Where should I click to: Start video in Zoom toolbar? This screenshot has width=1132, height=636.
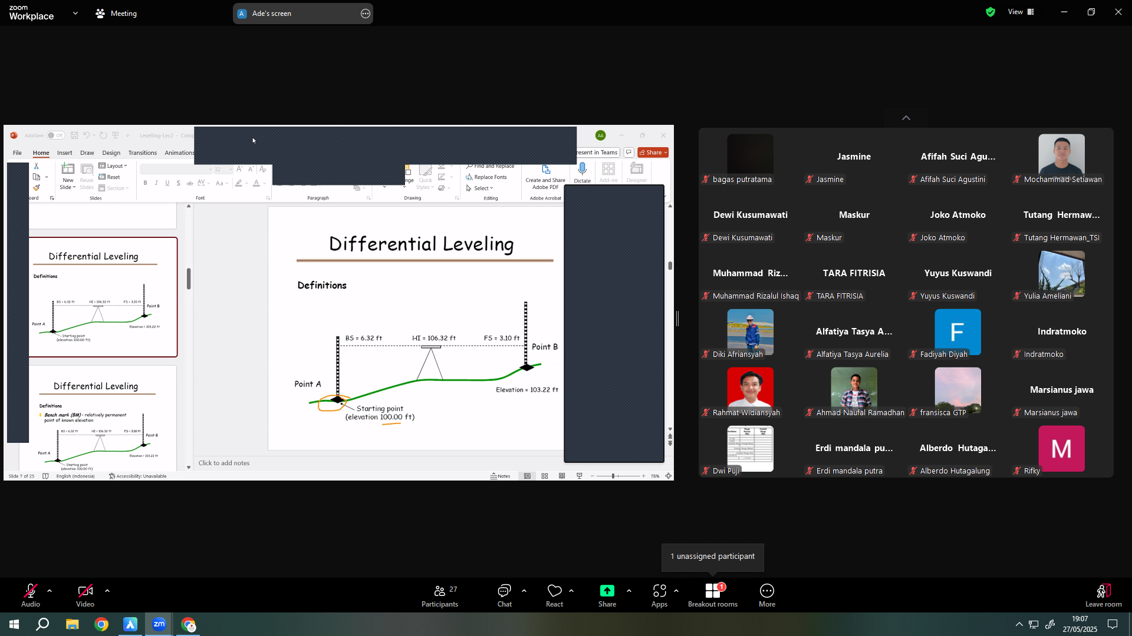coord(85,595)
